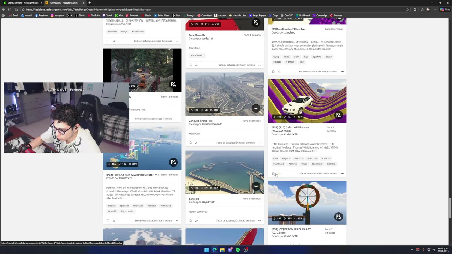Open the YouTube bookmark
The height and width of the screenshot is (254, 452).
point(93,16)
